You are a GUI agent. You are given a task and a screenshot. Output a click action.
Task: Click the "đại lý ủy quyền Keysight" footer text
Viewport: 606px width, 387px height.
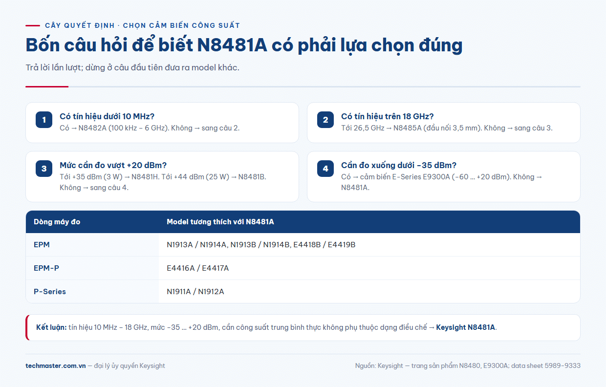point(130,365)
